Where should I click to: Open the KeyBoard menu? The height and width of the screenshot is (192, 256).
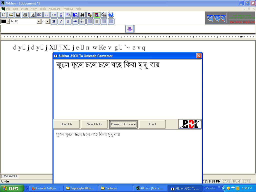(54, 9)
